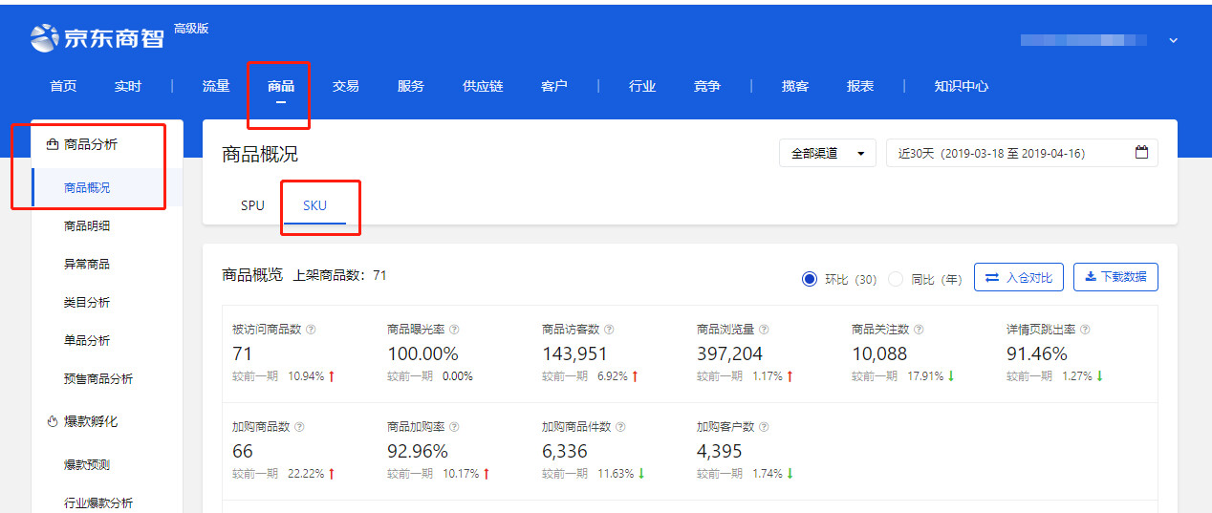Select the 环比 (30) radio button

tap(810, 279)
